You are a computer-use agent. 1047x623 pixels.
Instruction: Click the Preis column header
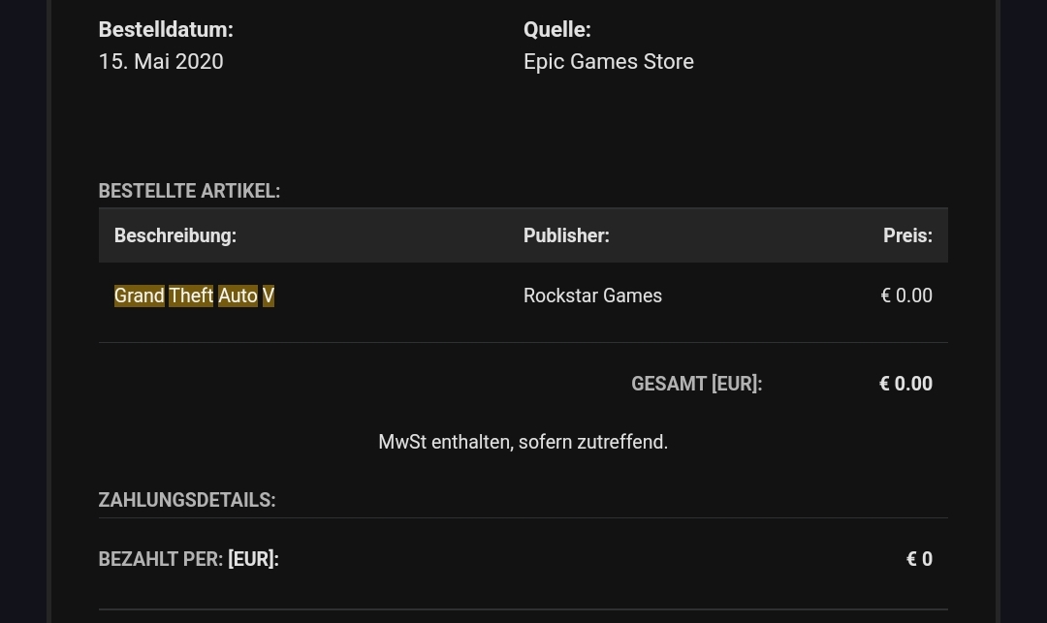[x=907, y=235]
